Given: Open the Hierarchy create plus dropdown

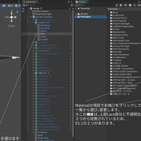Looking at the screenshot, I should click(25, 5).
